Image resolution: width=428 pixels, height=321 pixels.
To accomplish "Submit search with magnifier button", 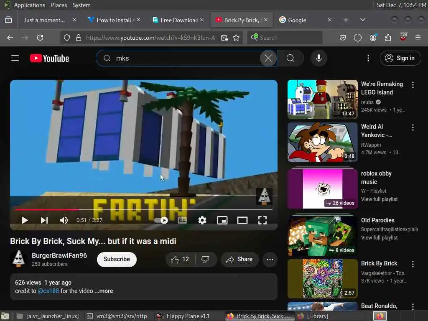I will [x=290, y=58].
